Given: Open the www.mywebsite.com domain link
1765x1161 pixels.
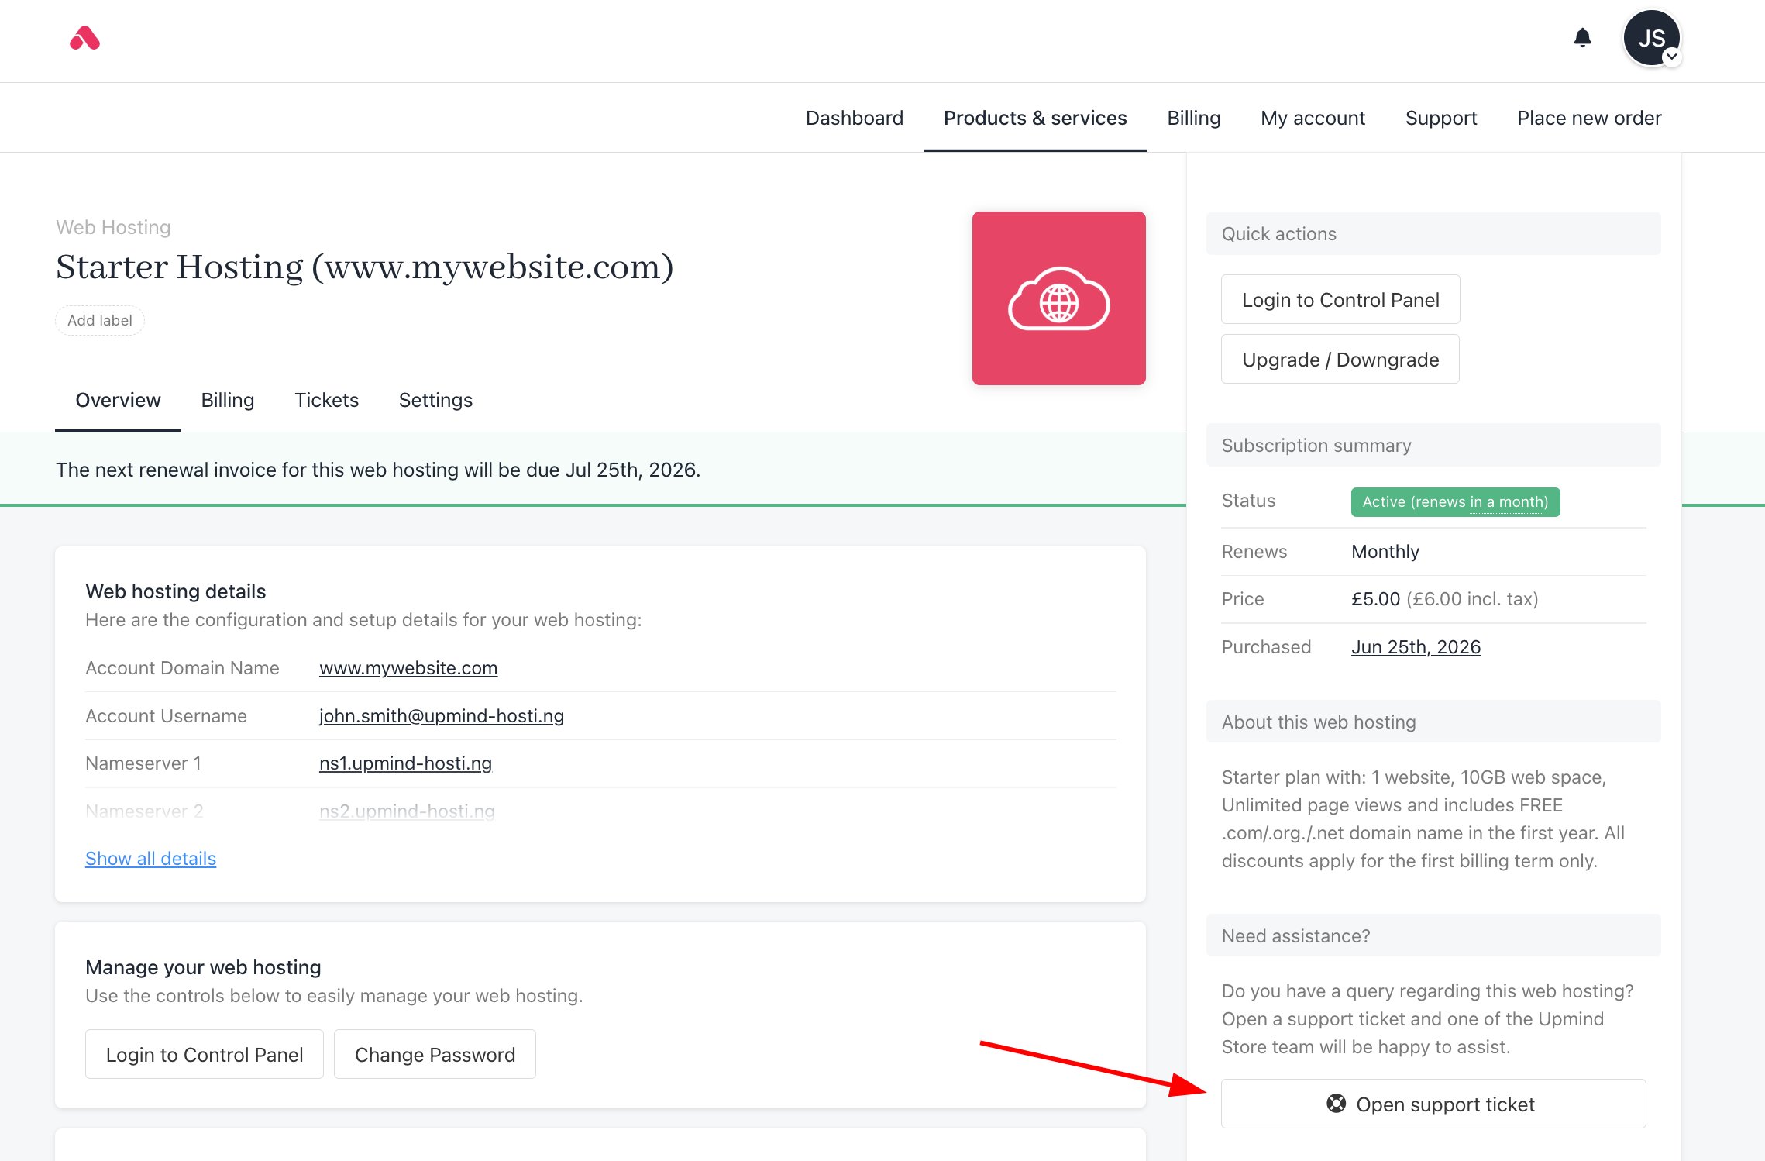Looking at the screenshot, I should pyautogui.click(x=408, y=668).
